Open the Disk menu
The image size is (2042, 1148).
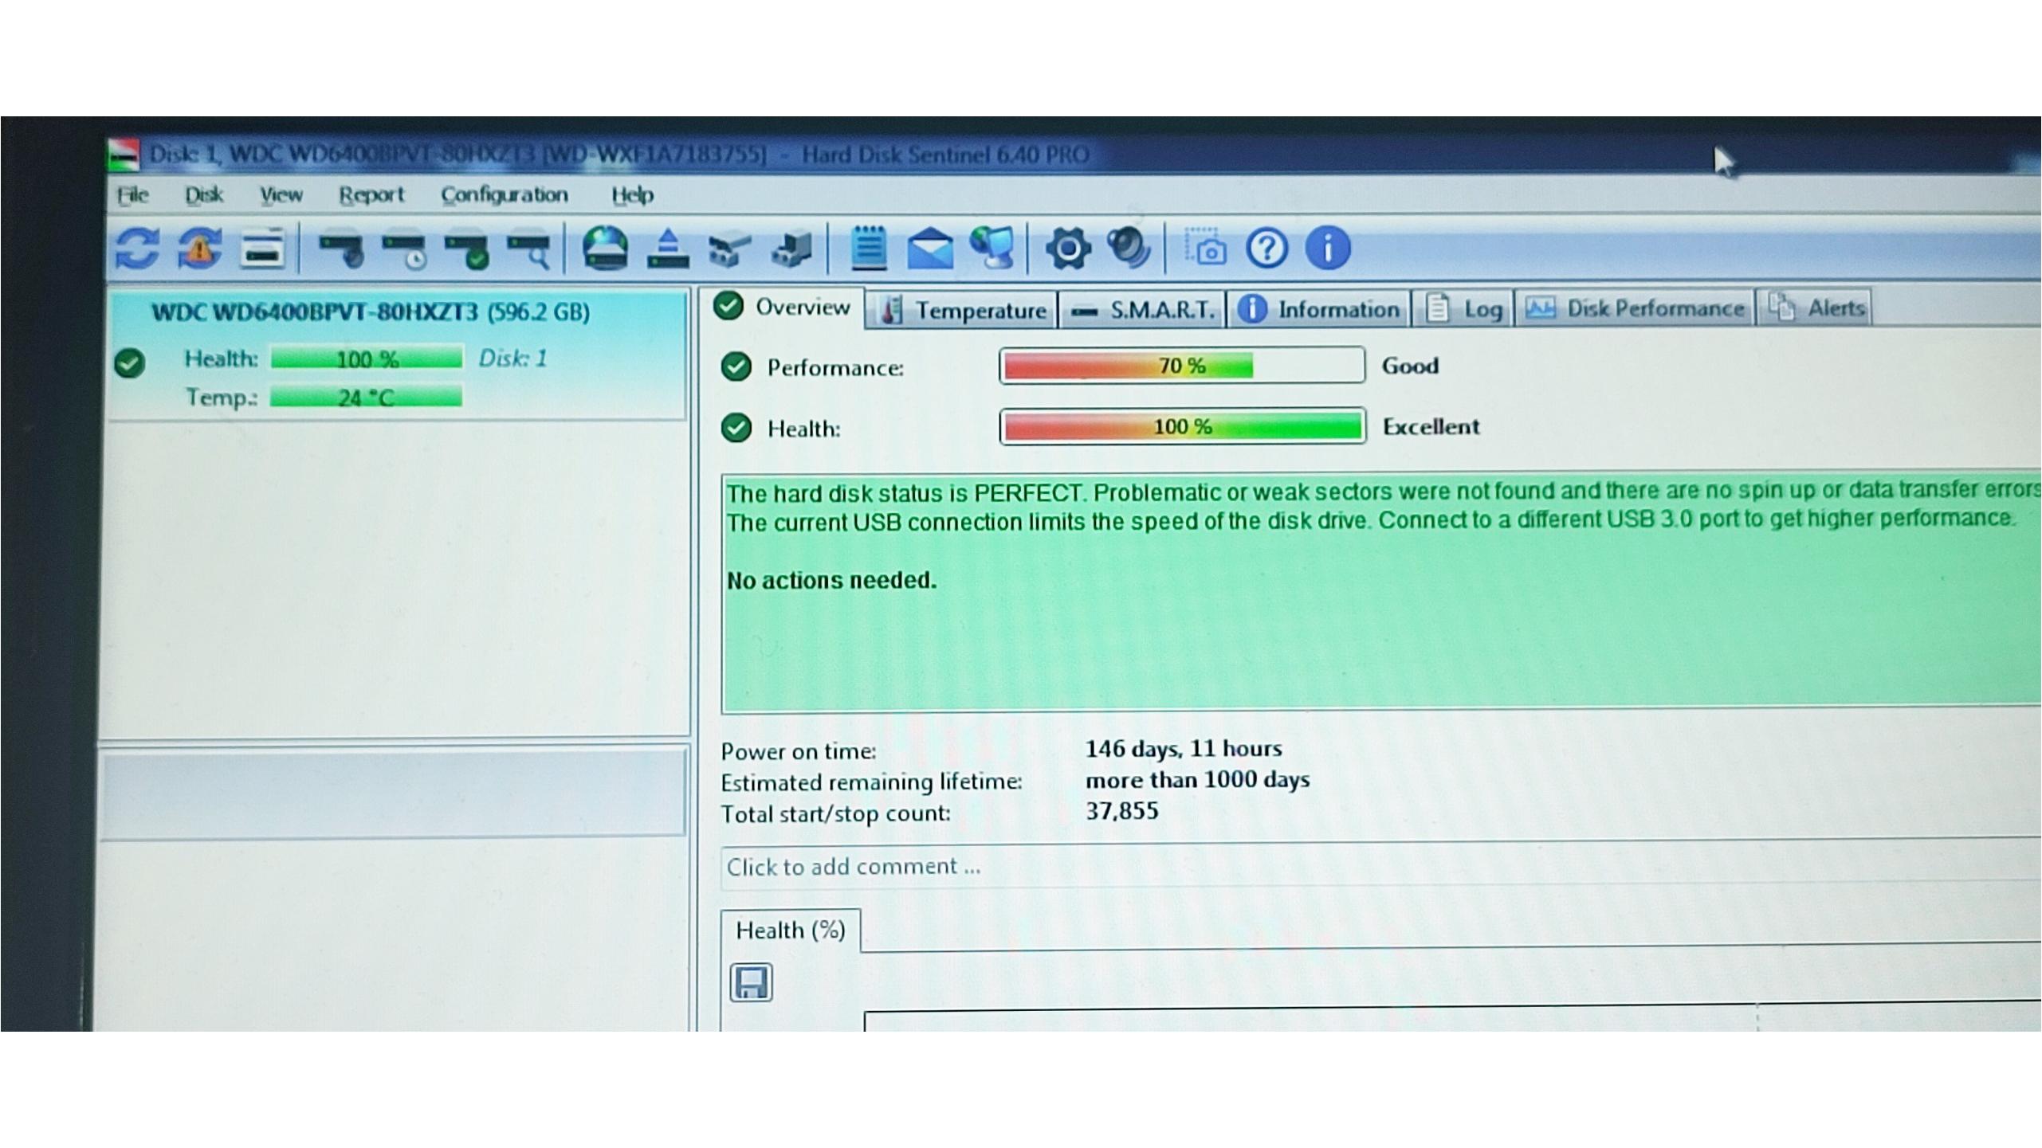click(203, 194)
